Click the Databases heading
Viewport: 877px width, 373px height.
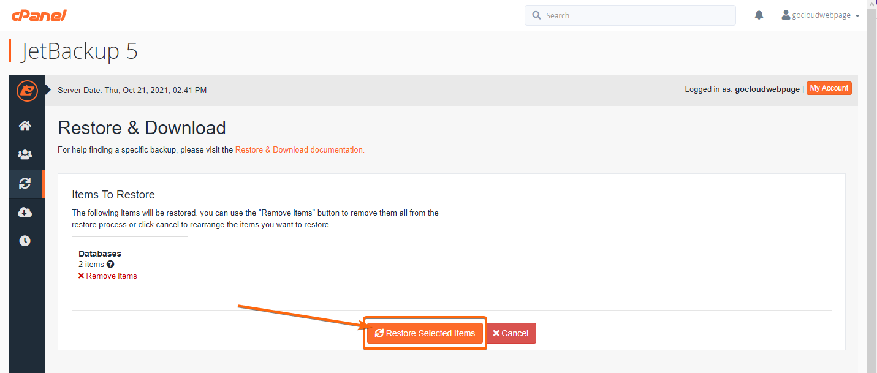click(100, 254)
